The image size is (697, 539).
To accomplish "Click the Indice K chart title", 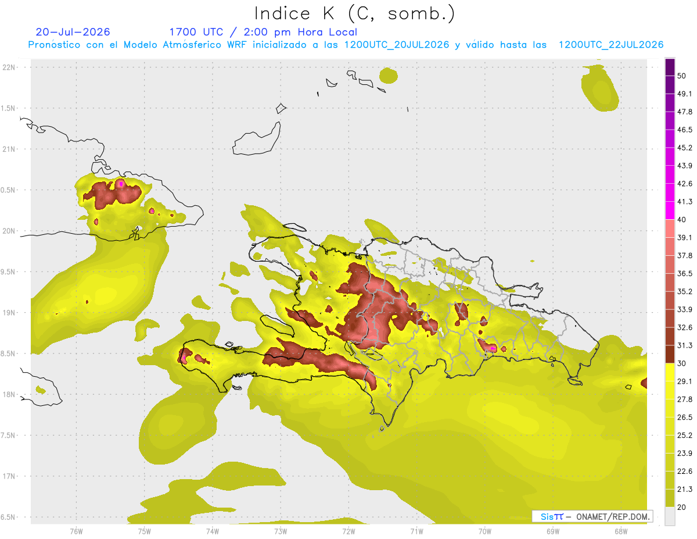I will tap(355, 13).
